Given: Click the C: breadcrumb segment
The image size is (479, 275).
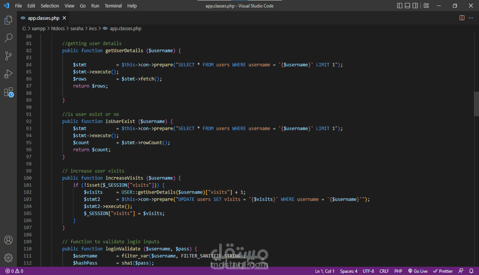Looking at the screenshot, I should (x=24, y=28).
